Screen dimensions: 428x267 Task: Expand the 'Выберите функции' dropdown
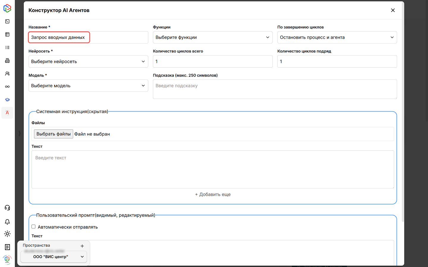[x=213, y=37]
